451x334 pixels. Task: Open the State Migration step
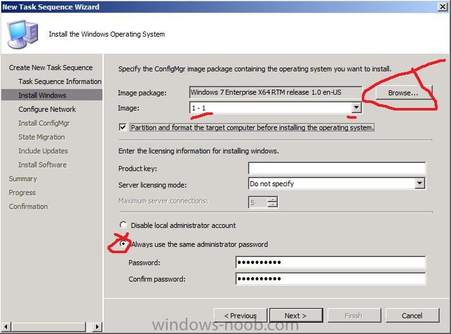42,137
